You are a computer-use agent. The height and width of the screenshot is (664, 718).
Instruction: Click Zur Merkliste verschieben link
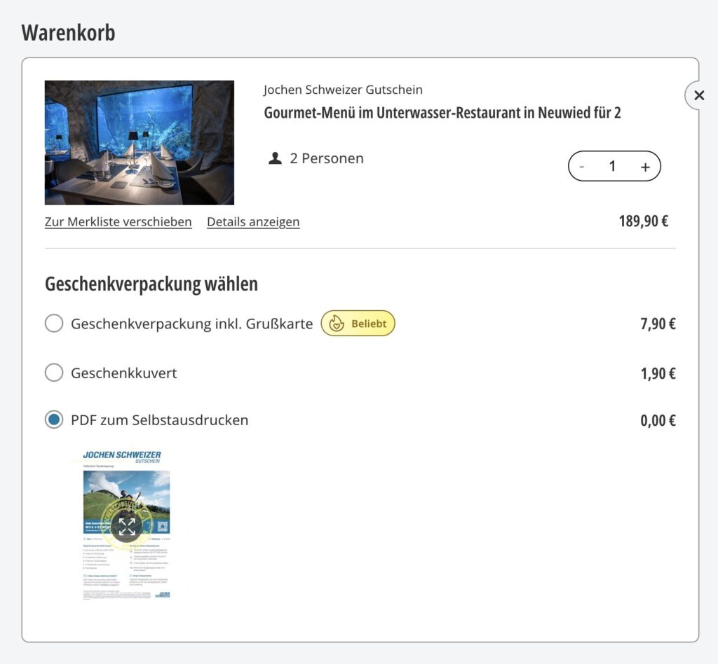coord(118,222)
